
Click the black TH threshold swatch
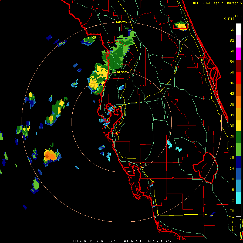(x=238, y=210)
